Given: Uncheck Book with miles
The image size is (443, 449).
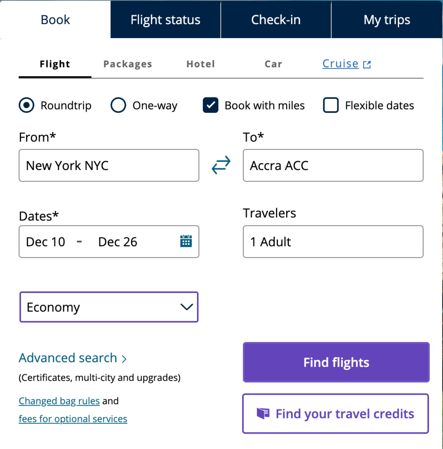Looking at the screenshot, I should coord(210,105).
